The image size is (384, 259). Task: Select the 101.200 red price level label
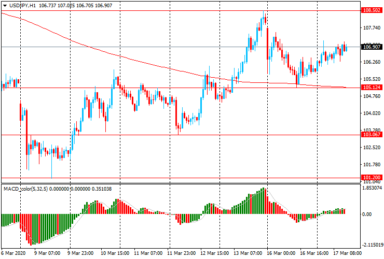click(372, 178)
